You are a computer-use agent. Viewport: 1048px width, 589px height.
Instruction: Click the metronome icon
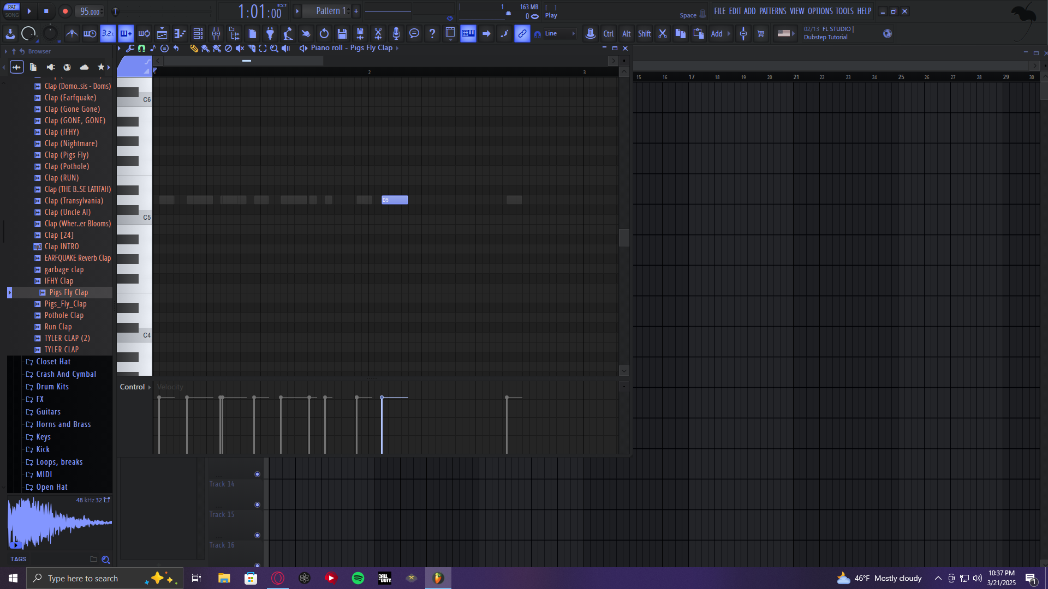[x=72, y=34]
